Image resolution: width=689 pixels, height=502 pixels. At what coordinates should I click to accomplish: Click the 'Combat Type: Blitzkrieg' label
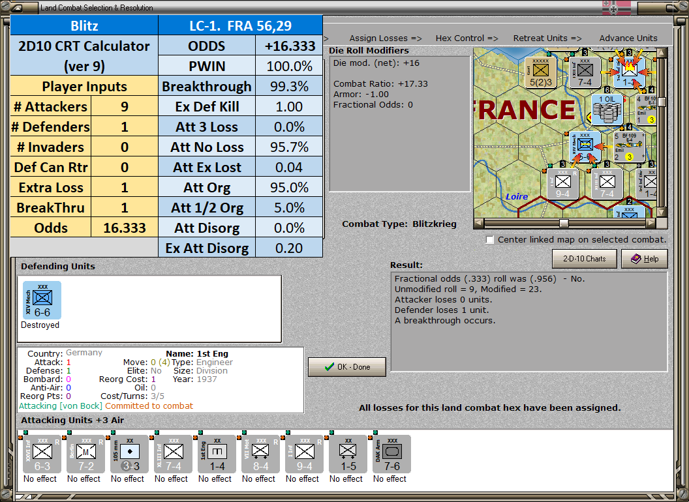399,224
